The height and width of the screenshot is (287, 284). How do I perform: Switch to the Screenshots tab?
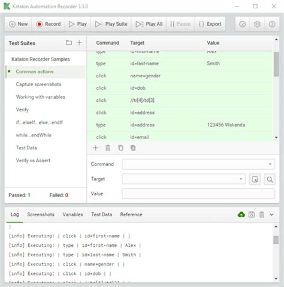[41, 215]
